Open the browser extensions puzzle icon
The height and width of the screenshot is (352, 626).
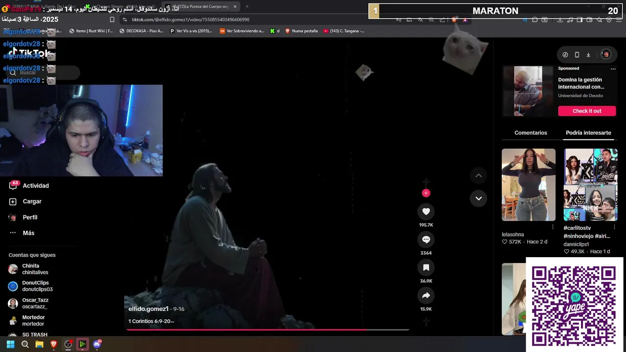click(535, 20)
